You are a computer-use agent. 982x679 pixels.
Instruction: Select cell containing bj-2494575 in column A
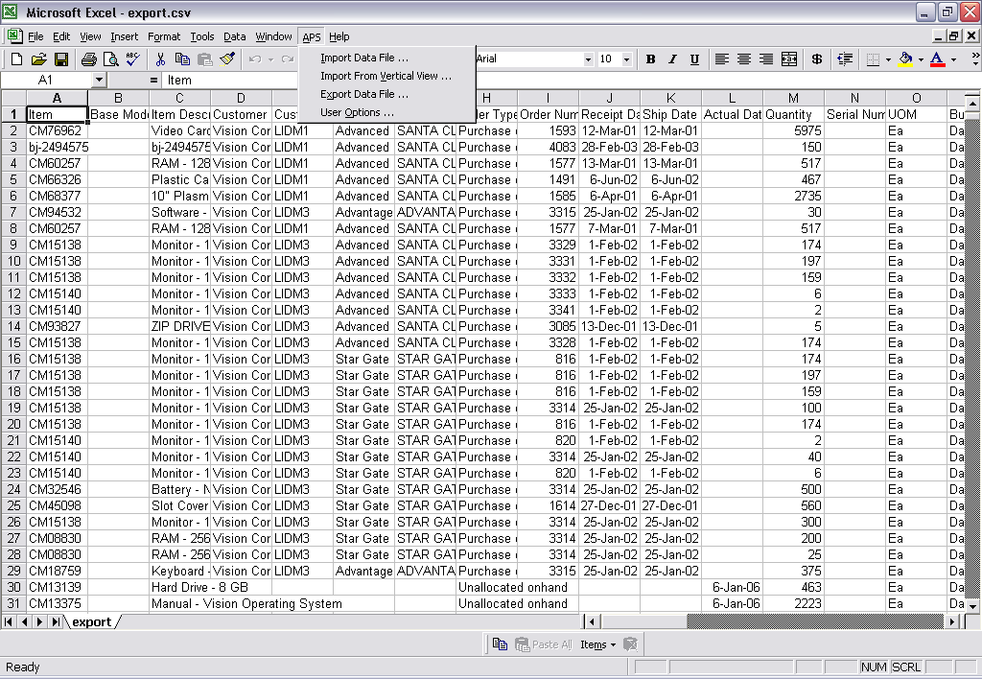(x=57, y=147)
